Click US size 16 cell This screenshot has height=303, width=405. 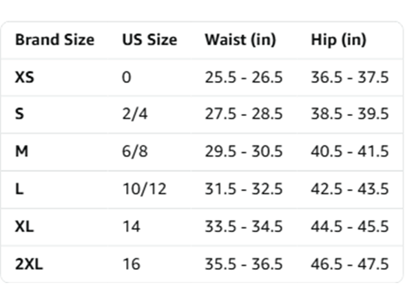point(132,264)
